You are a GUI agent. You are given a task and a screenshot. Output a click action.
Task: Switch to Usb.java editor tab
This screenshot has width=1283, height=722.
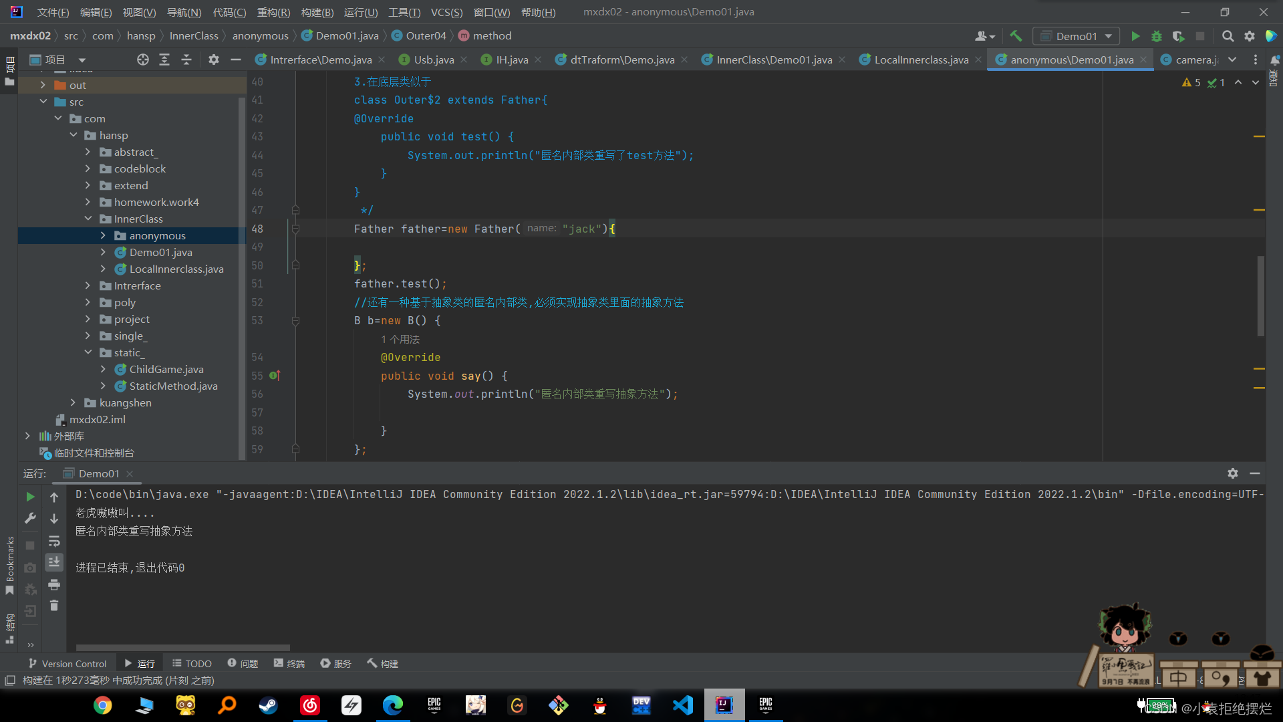(x=433, y=60)
